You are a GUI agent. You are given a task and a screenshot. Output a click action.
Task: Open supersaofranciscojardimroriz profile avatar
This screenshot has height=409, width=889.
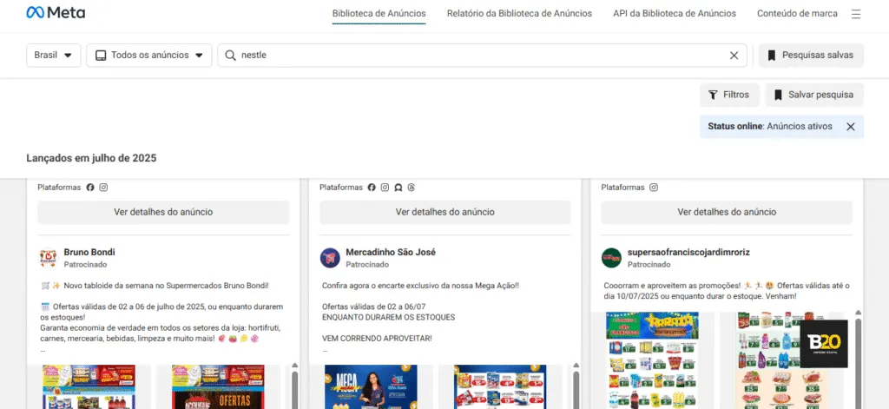612,258
